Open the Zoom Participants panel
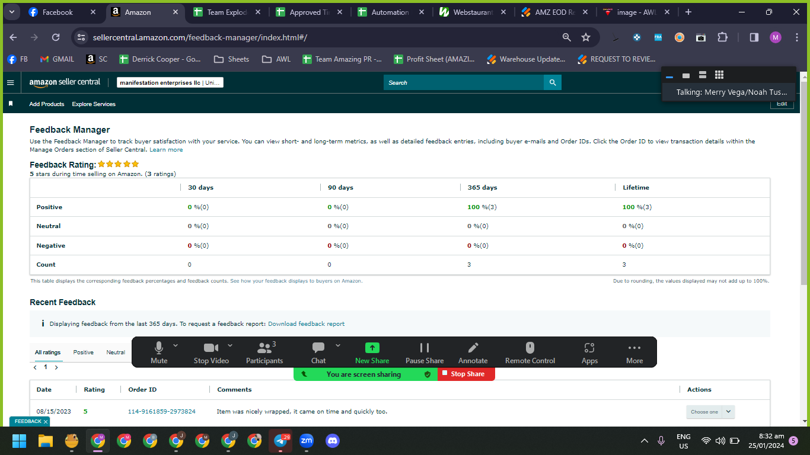 [x=264, y=353]
